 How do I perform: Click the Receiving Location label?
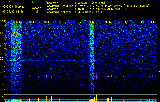[x=59, y=6]
